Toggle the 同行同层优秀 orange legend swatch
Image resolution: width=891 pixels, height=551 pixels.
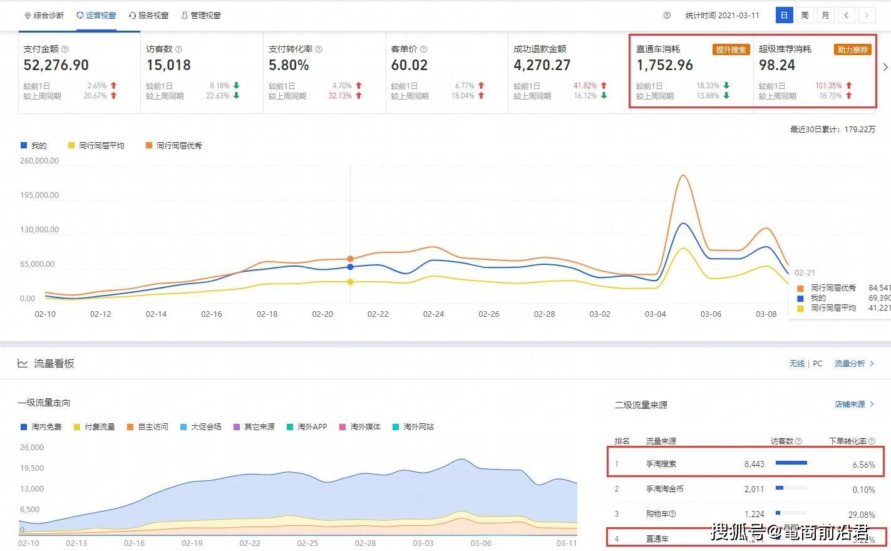click(x=149, y=145)
